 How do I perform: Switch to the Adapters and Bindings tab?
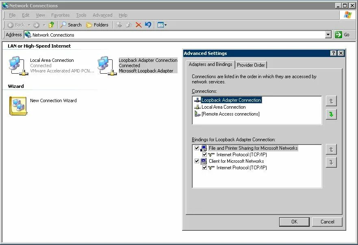[x=210, y=64]
